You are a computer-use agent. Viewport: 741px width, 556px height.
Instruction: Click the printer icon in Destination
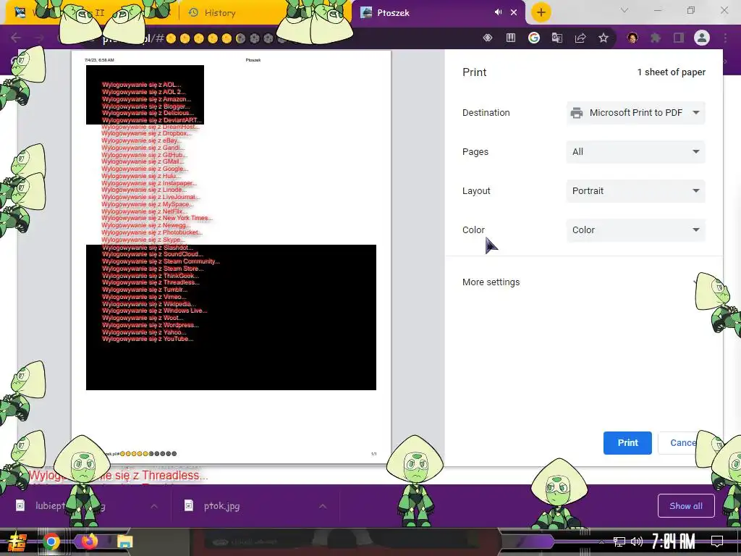[577, 113]
